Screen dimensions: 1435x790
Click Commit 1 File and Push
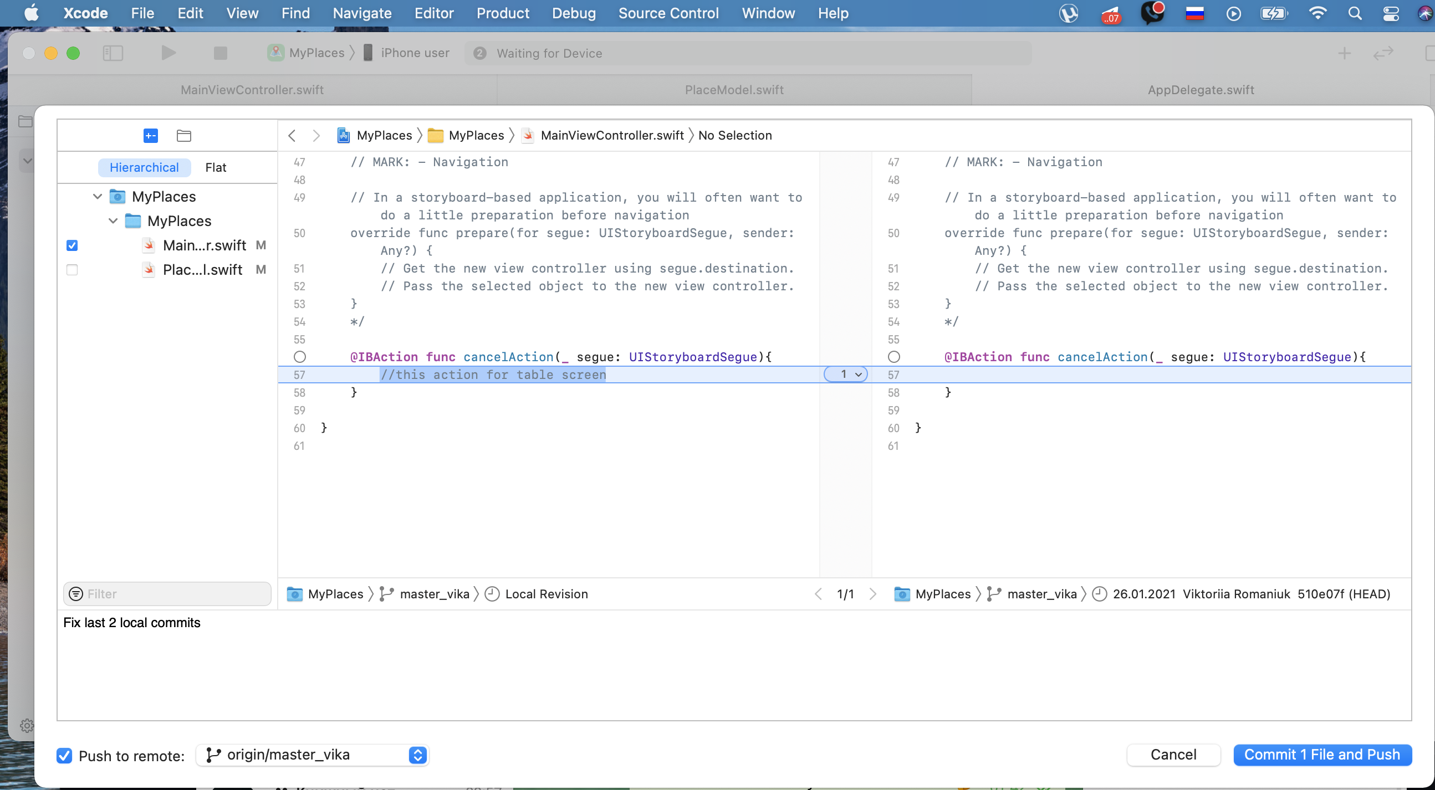tap(1321, 755)
